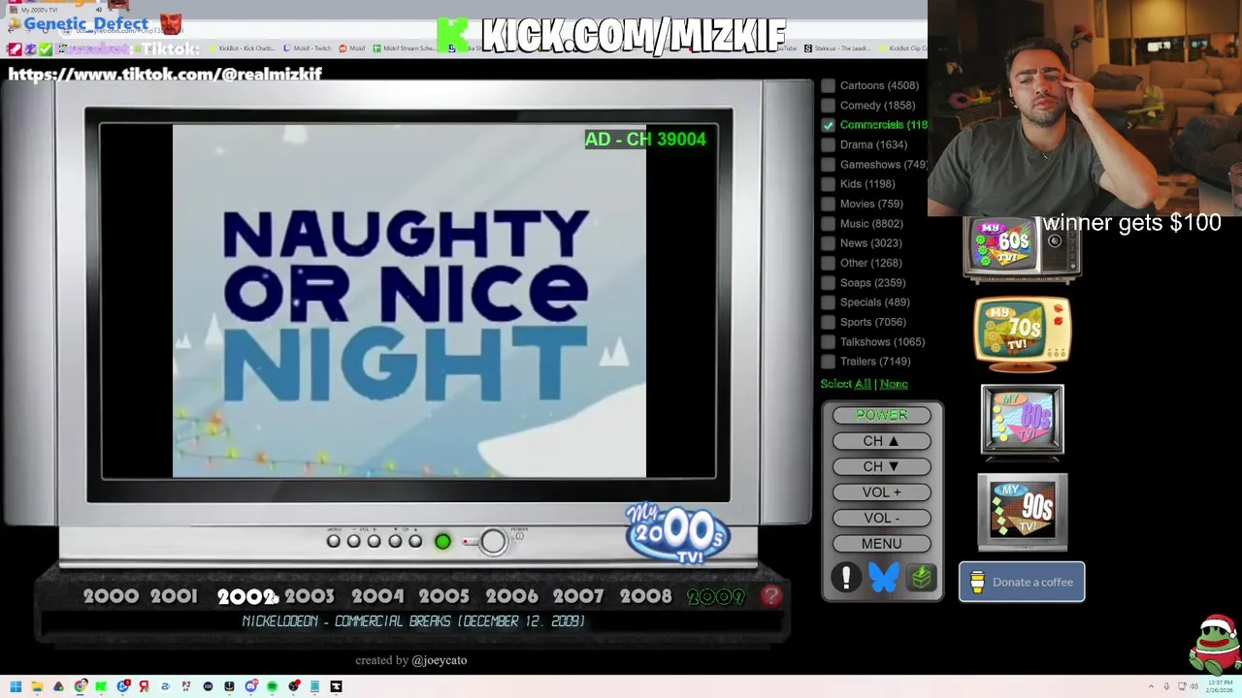1242x698 pixels.
Task: Select the year 2007
Action: click(578, 597)
